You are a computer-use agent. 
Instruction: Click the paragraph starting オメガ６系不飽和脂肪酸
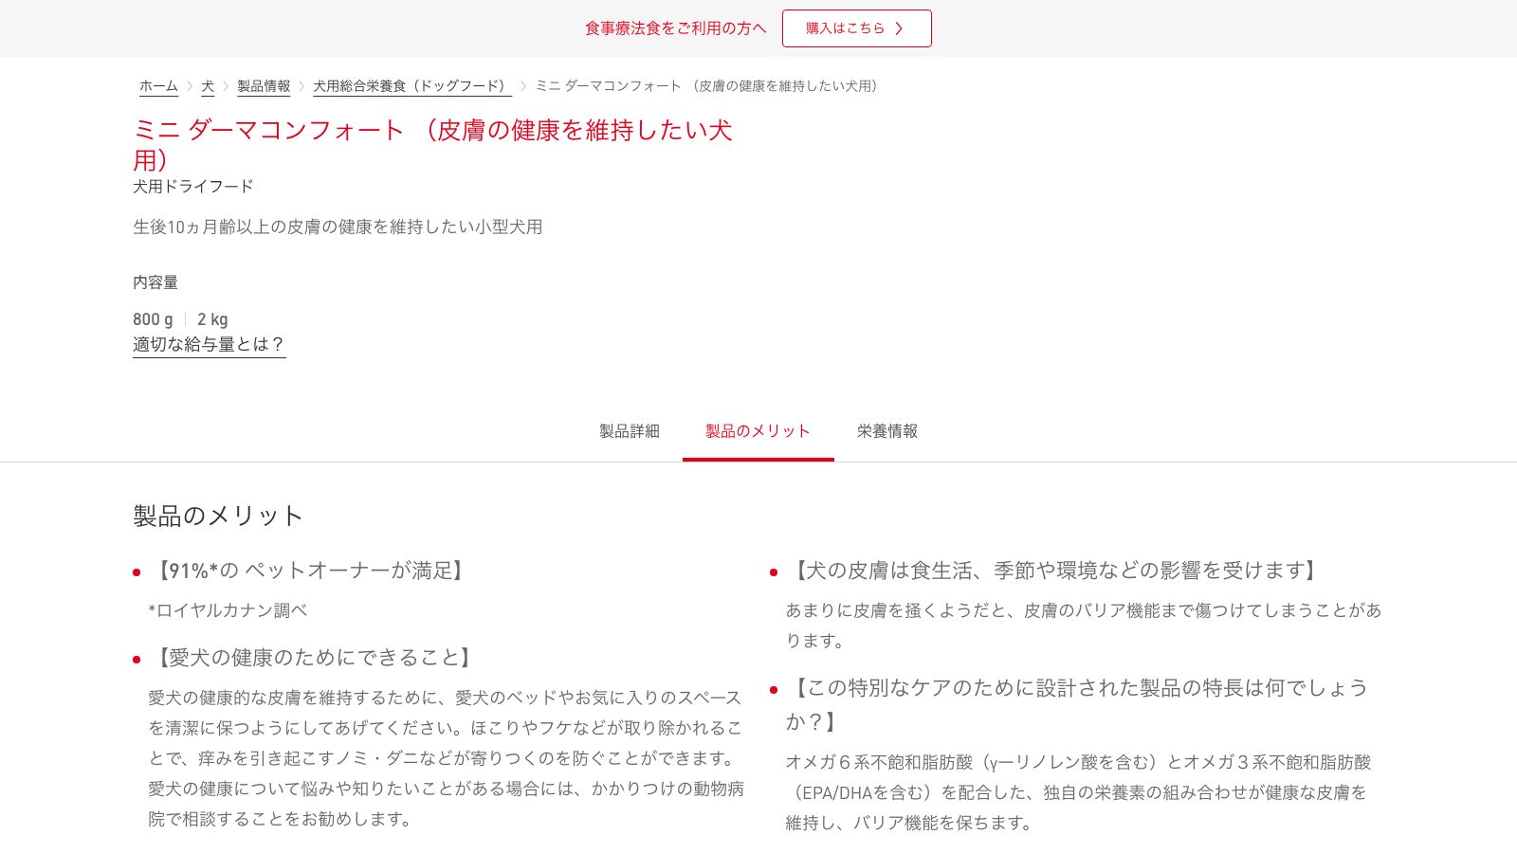click(x=1078, y=792)
